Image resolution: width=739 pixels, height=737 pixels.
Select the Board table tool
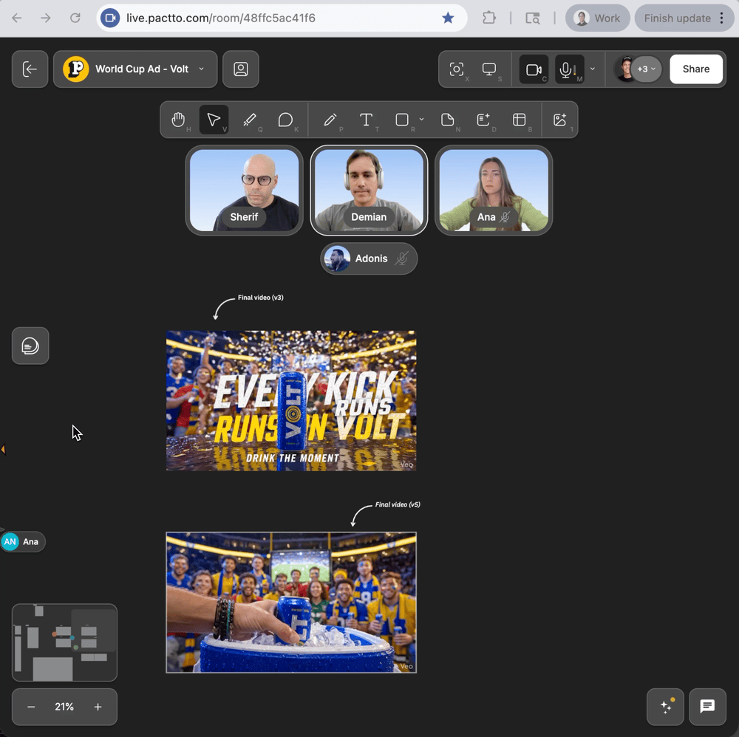pos(519,120)
